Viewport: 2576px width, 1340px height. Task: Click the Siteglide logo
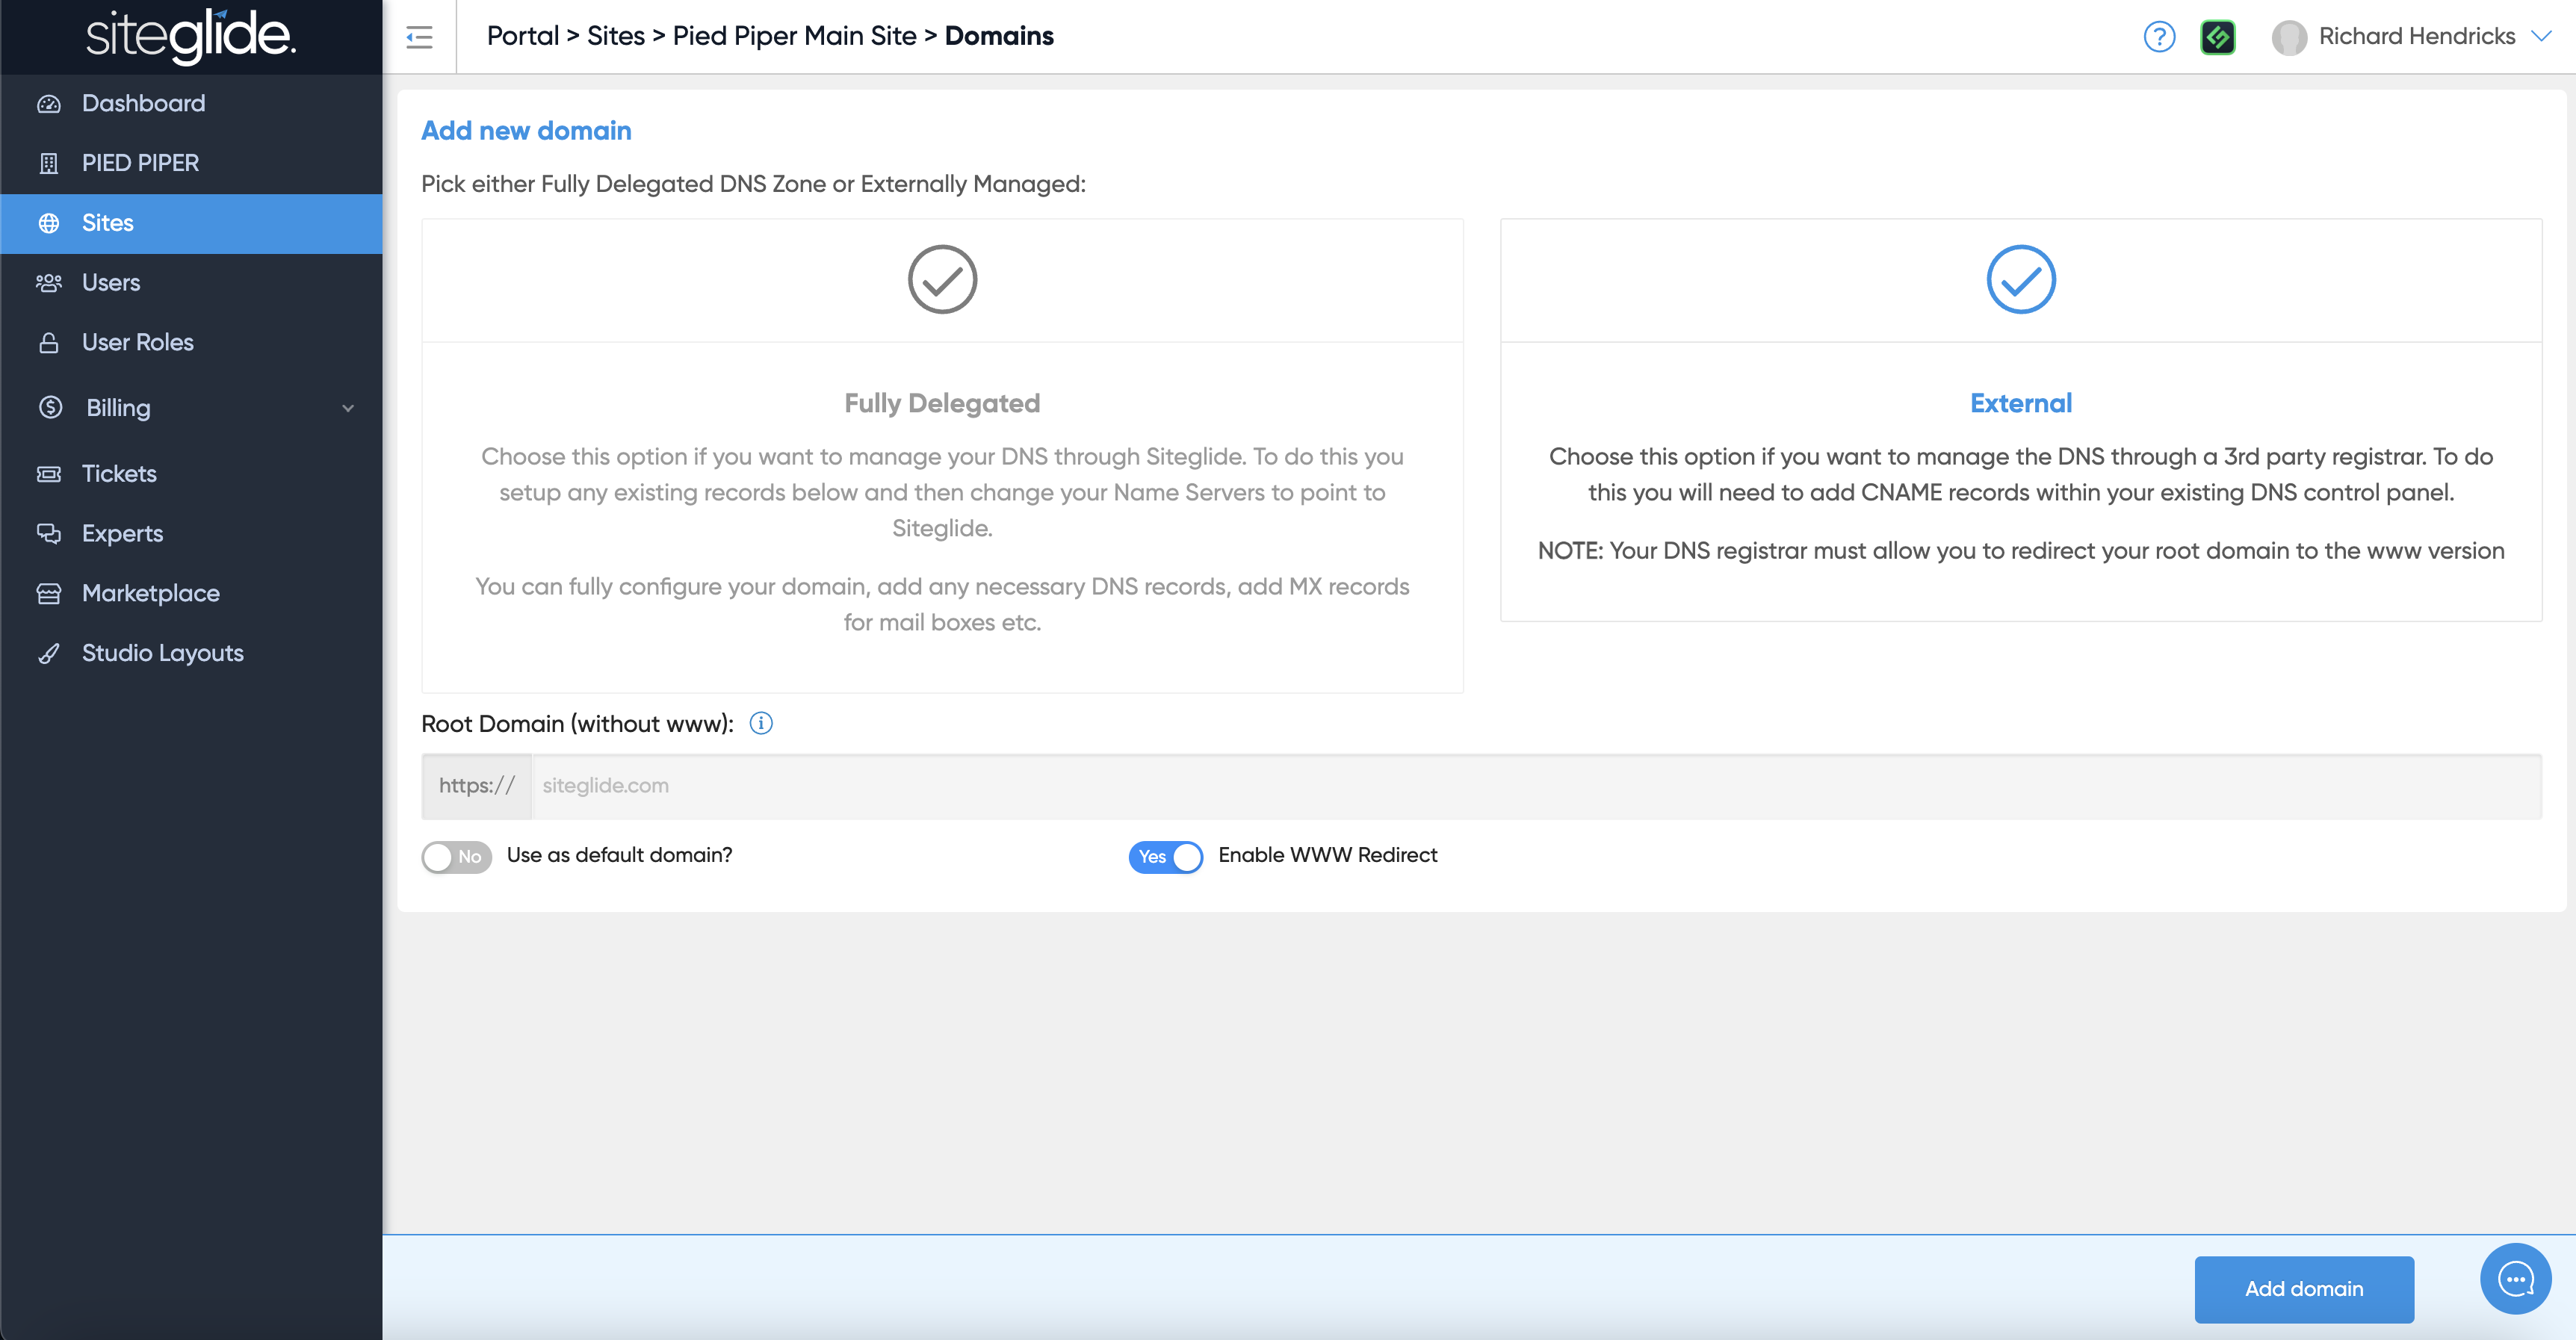191,37
